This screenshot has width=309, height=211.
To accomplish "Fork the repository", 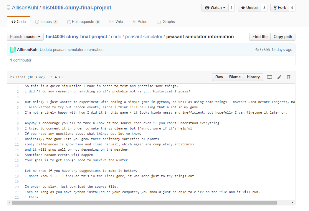I will (x=280, y=8).
